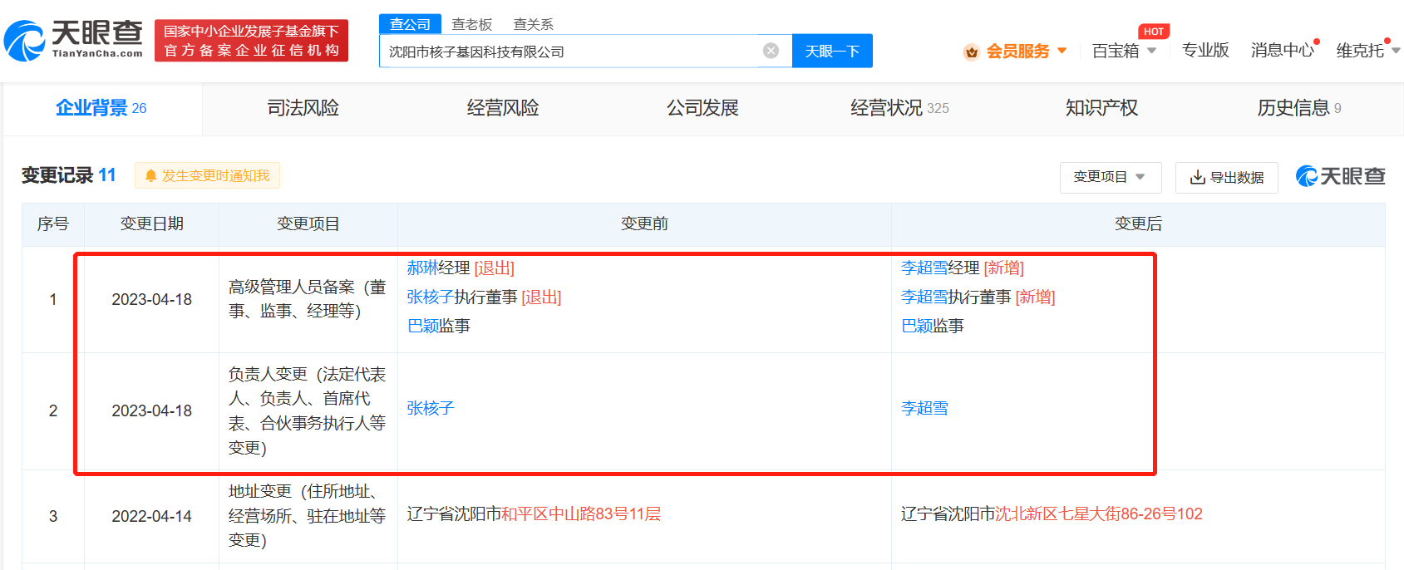Viewport: 1404px width, 570px height.
Task: Expand the 会员服务 dropdown arrow
Action: [1062, 51]
